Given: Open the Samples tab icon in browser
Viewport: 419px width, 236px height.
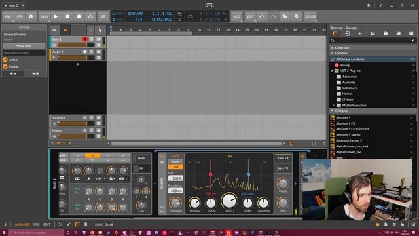Looking at the screenshot, I should 360,33.
